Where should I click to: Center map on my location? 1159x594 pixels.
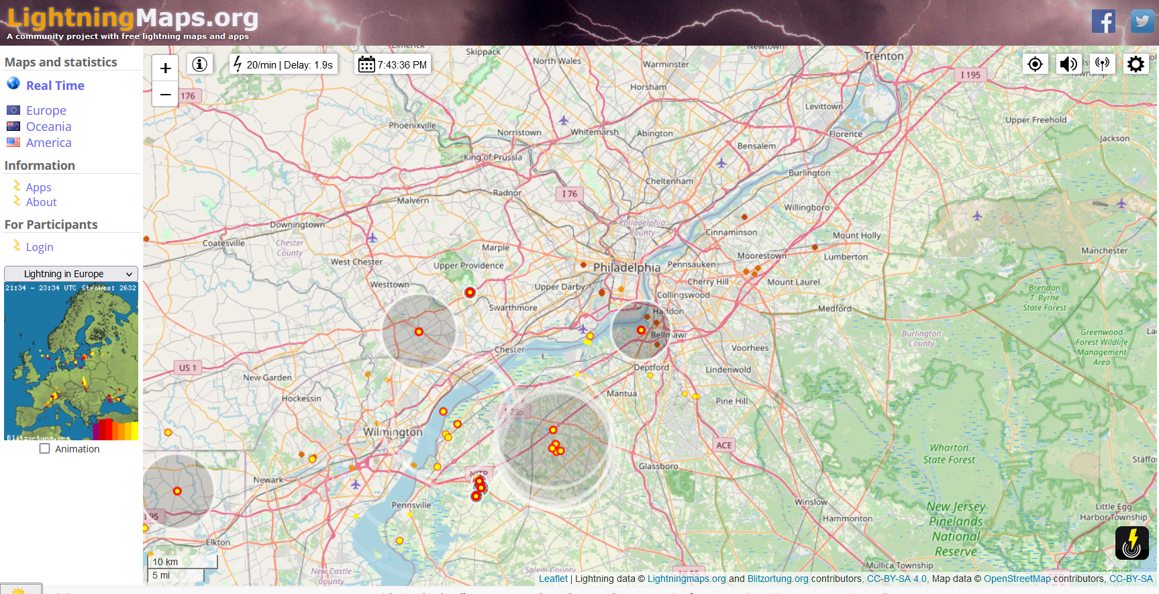point(1035,64)
